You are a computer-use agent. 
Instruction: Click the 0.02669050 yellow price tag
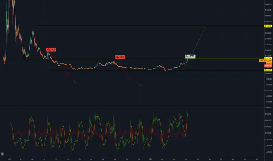268,70
